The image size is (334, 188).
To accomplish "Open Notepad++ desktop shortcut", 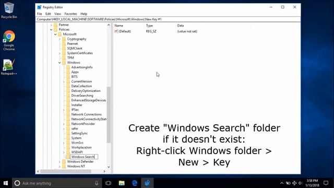I will [9, 67].
